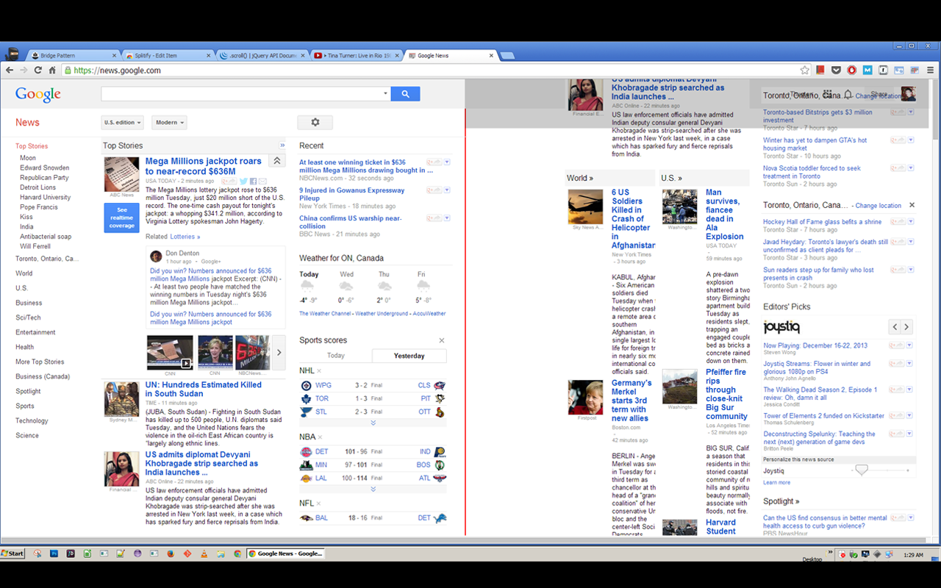The width and height of the screenshot is (941, 588).
Task: Collapse the Mega Millions story
Action: (x=277, y=161)
